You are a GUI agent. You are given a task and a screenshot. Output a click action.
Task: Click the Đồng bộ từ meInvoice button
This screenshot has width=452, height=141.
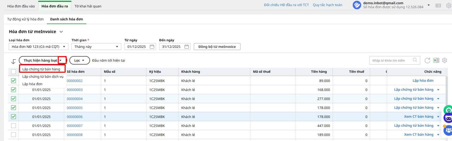point(217,47)
